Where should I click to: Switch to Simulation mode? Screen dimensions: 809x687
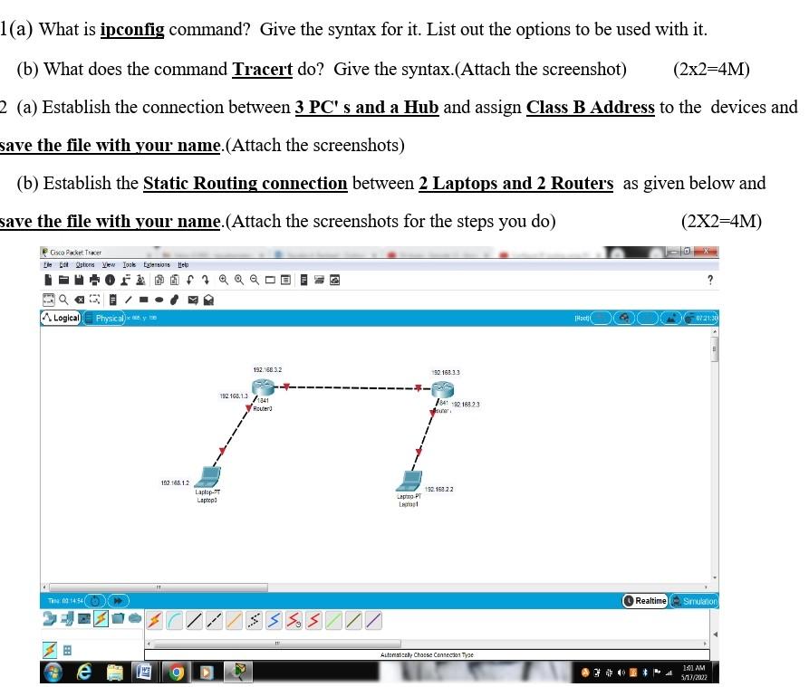click(694, 600)
